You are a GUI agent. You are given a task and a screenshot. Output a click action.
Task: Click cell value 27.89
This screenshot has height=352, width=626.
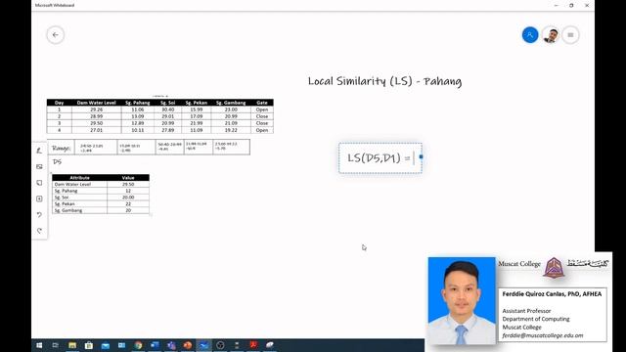click(x=167, y=130)
